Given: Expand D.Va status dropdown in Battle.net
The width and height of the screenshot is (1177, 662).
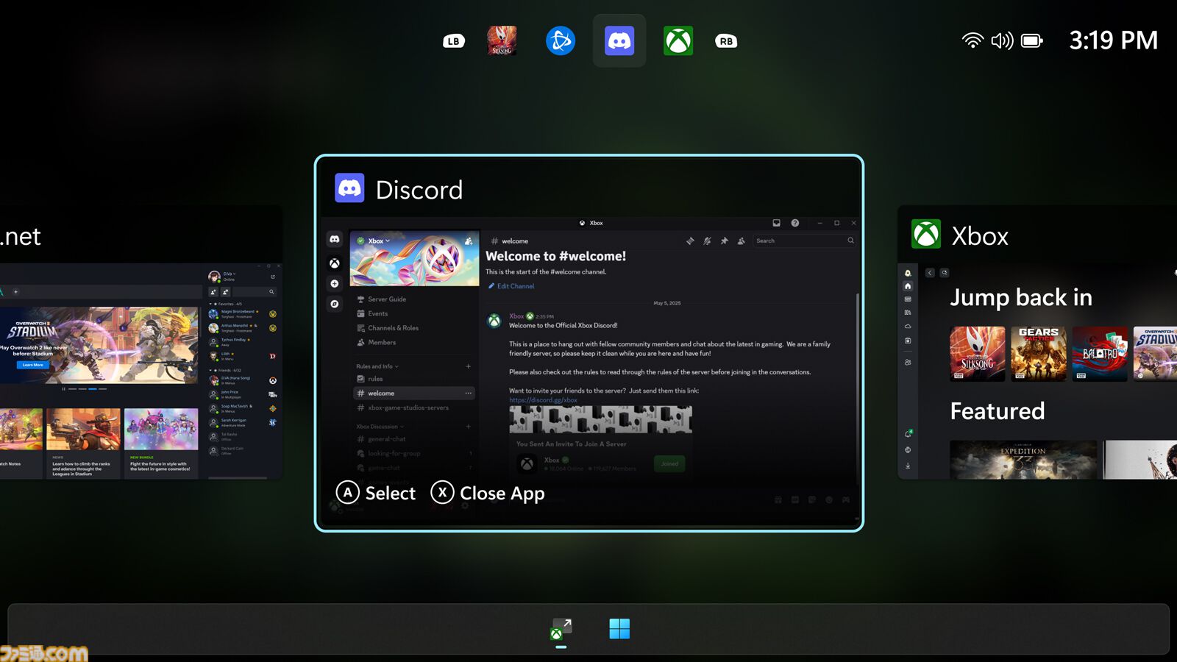Looking at the screenshot, I should click(229, 274).
